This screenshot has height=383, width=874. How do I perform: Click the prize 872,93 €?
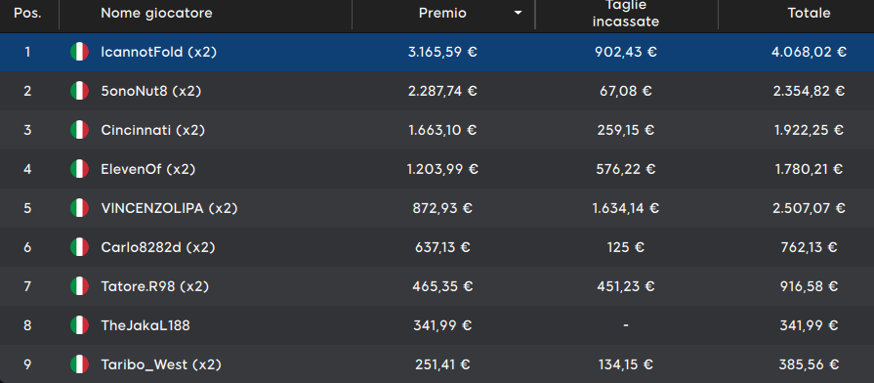coord(442,208)
